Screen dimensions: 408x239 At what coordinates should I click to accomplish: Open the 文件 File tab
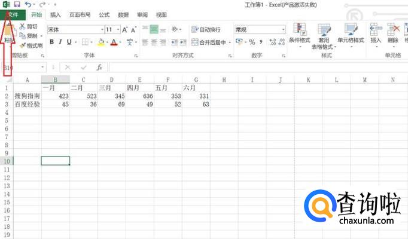click(x=13, y=15)
